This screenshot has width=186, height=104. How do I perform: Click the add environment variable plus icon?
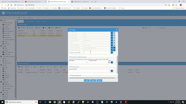click(112, 53)
